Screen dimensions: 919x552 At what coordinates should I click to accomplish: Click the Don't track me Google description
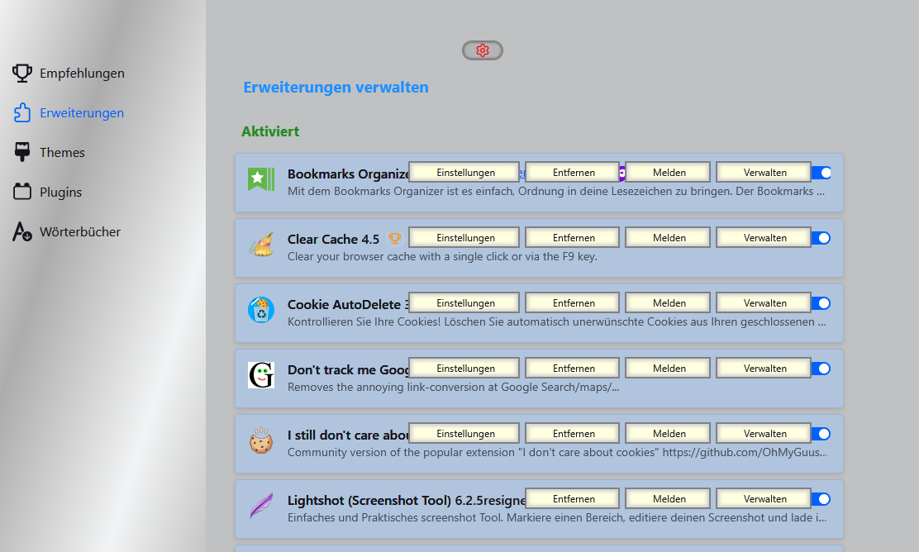click(453, 387)
